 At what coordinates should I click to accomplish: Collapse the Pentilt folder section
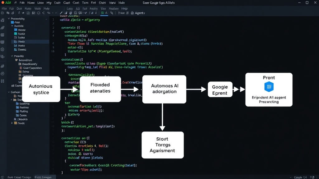12,56
